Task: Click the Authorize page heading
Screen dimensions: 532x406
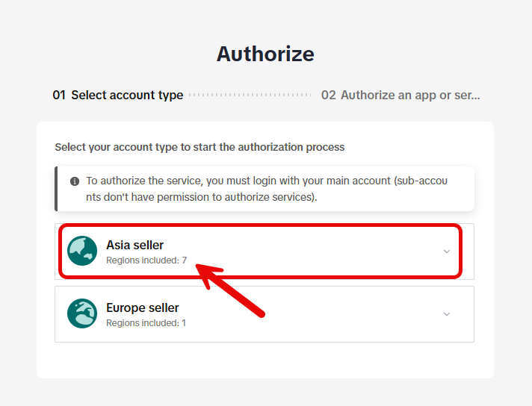Action: point(265,54)
